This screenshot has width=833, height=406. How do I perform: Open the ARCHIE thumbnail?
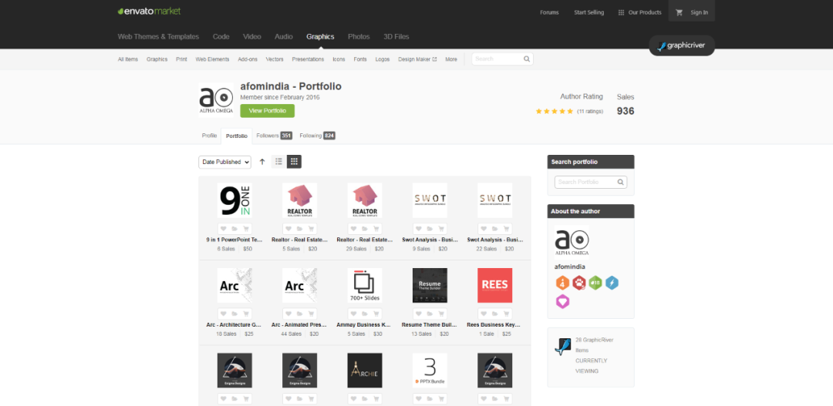365,371
